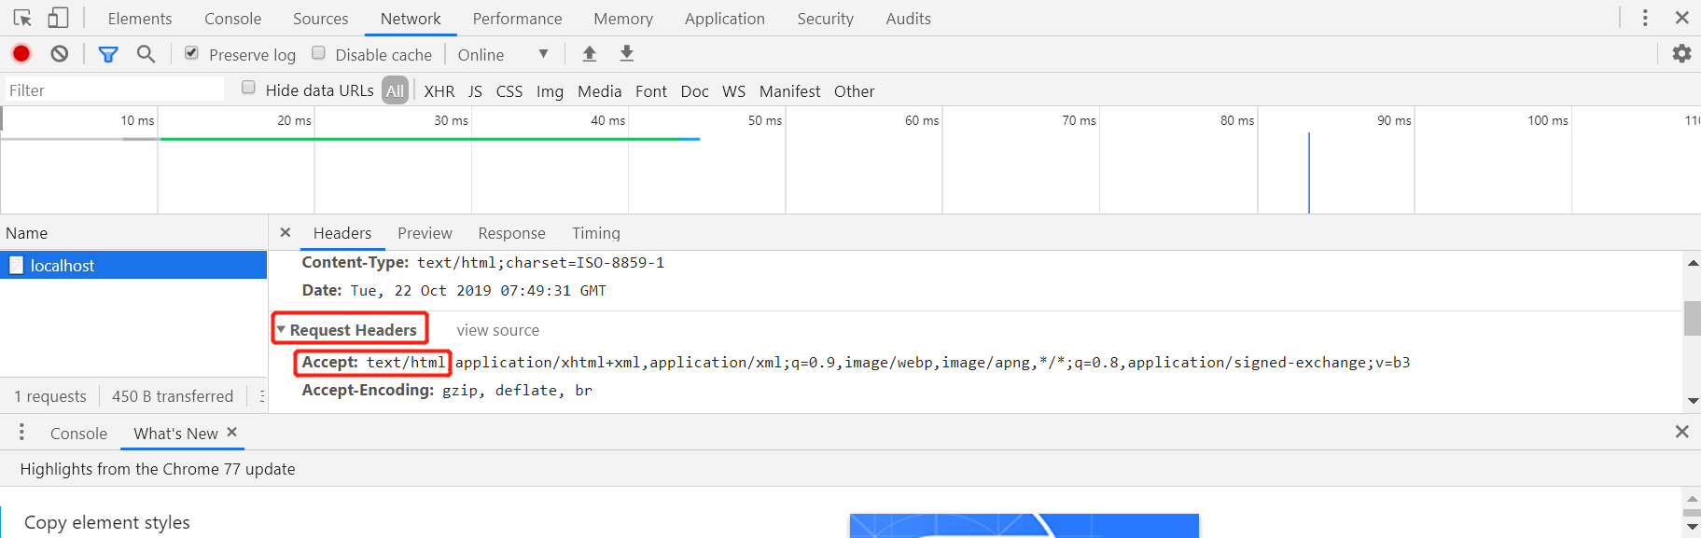Export HAR file with download arrow
This screenshot has height=538, width=1701.
[x=627, y=54]
